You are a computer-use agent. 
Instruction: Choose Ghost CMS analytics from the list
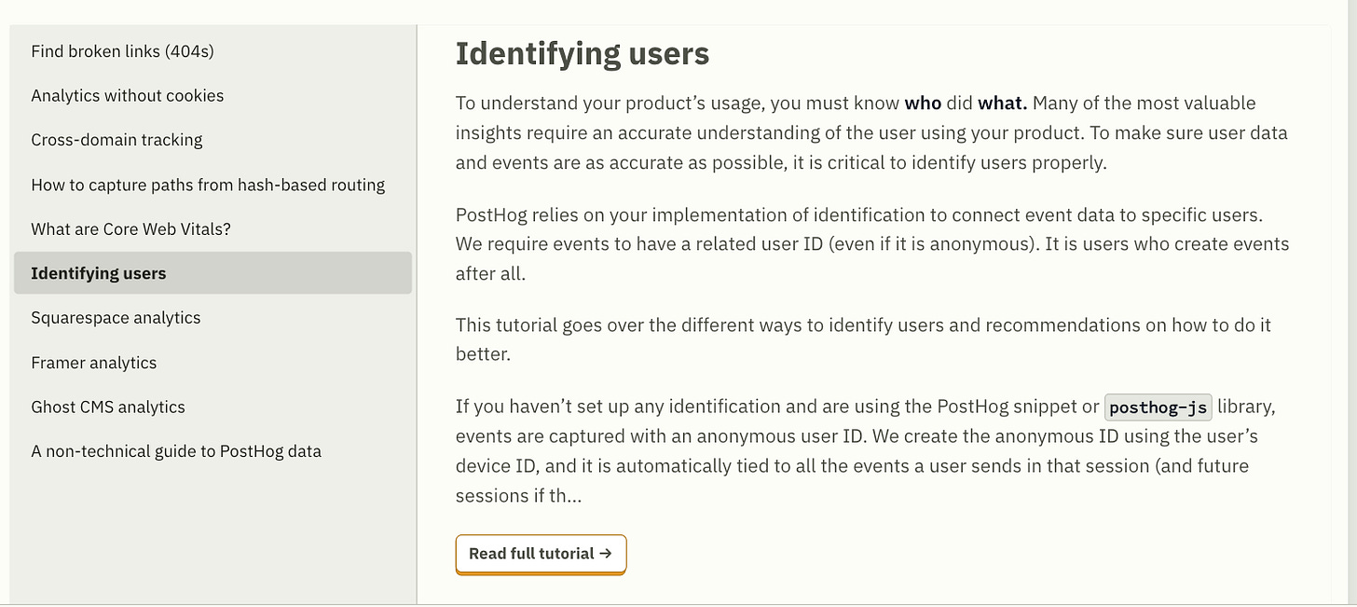click(x=108, y=407)
